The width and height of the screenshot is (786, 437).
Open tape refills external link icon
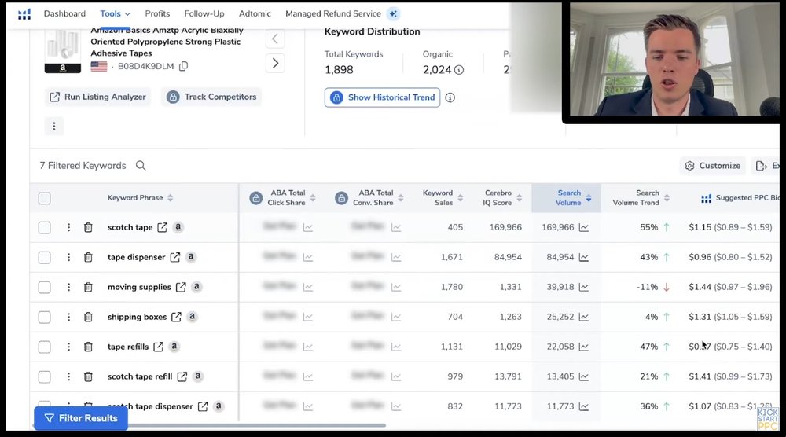pos(159,347)
